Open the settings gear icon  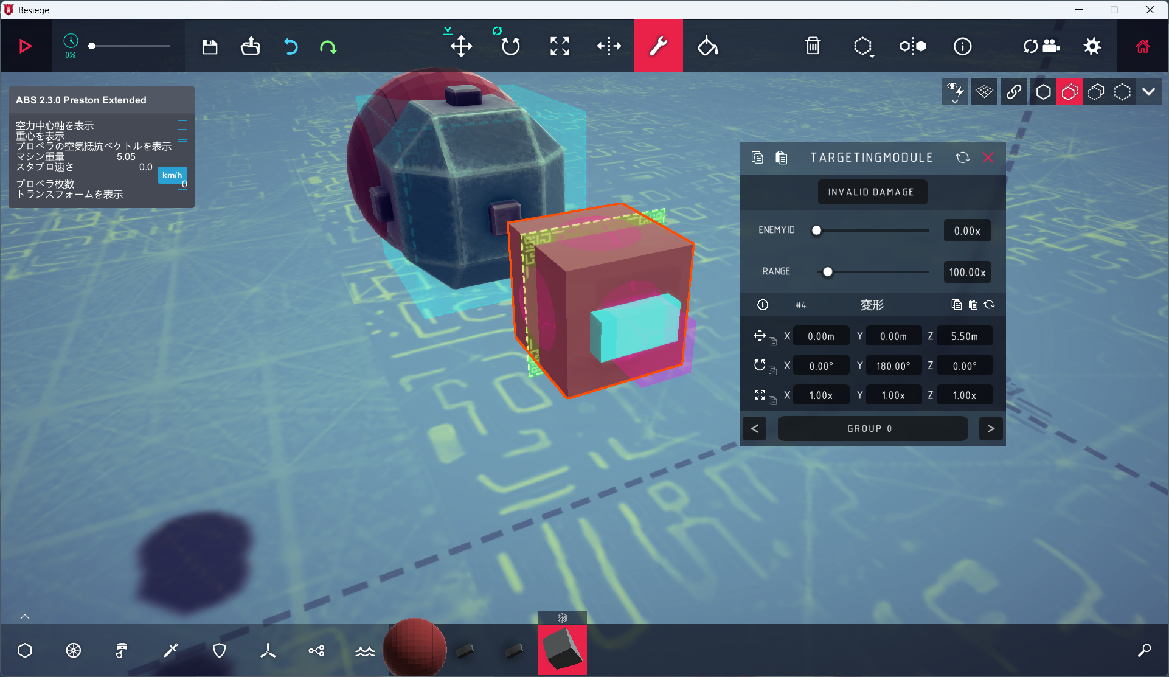1092,46
